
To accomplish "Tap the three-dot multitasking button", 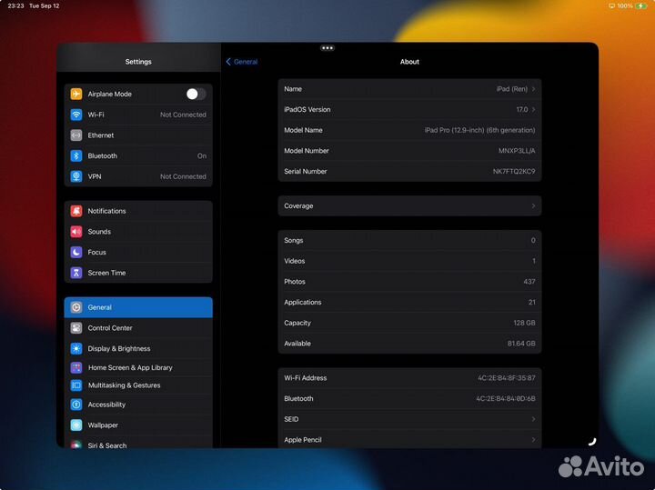I will click(x=327, y=48).
